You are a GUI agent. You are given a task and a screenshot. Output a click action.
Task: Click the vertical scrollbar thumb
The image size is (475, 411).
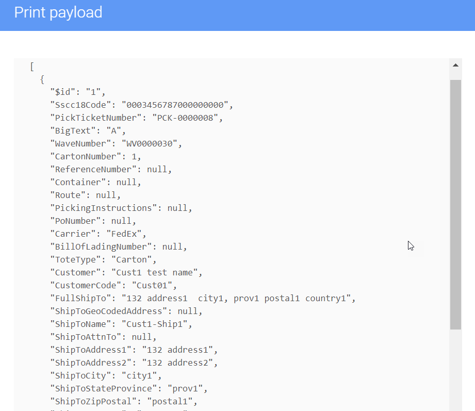(455, 204)
